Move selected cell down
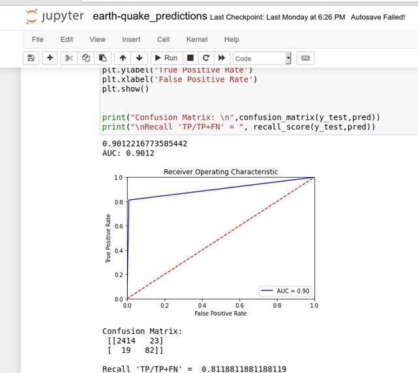 (x=139, y=58)
